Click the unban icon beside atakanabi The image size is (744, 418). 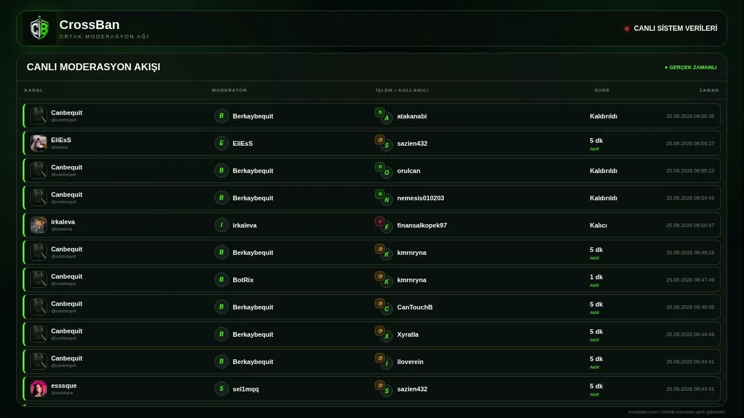point(380,112)
